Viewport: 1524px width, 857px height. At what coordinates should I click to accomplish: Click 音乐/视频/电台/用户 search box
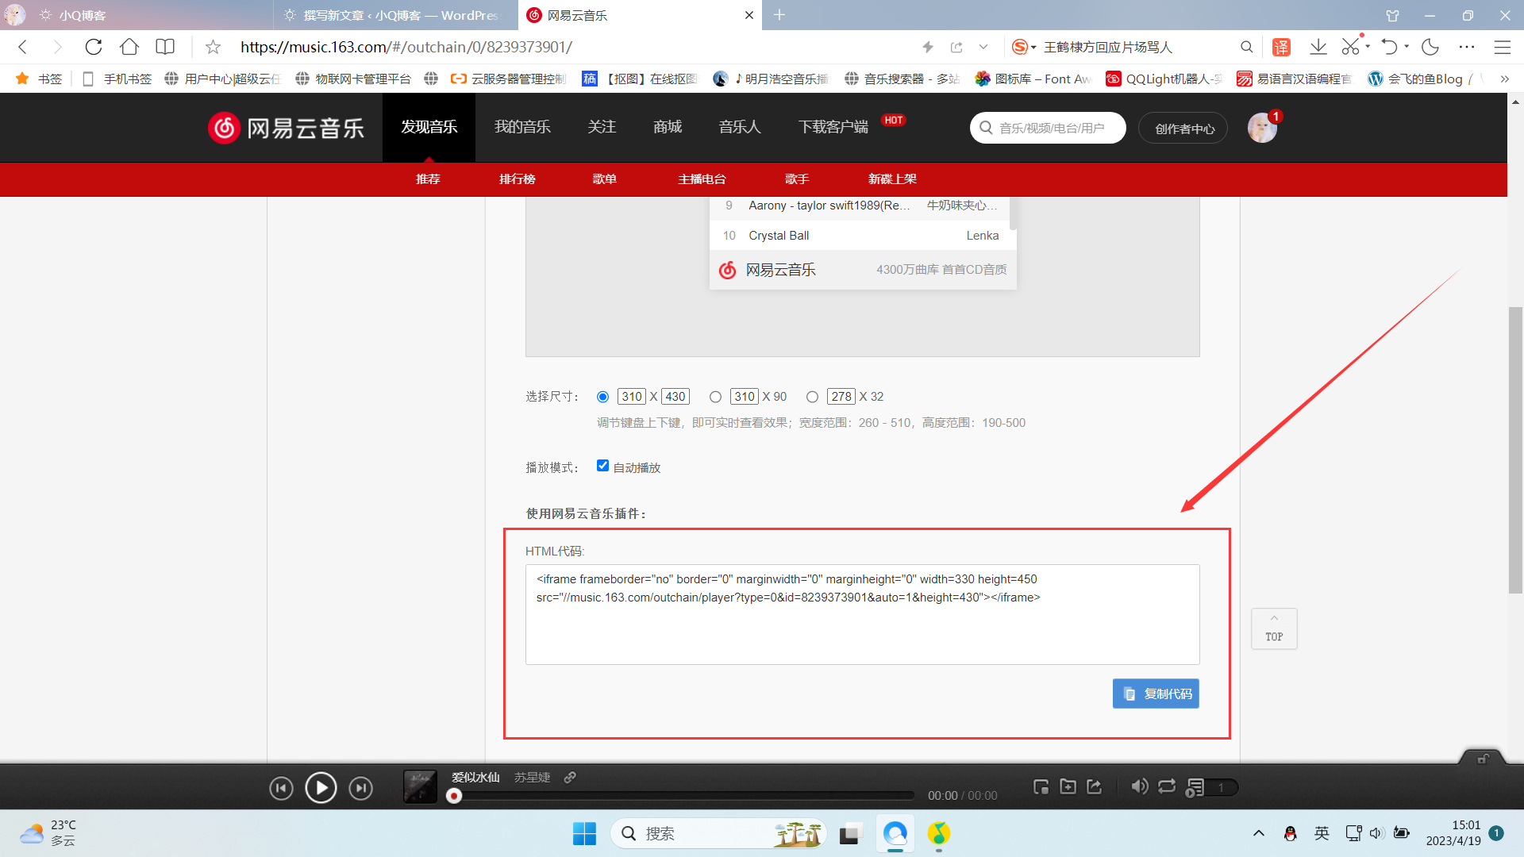tap(1048, 128)
